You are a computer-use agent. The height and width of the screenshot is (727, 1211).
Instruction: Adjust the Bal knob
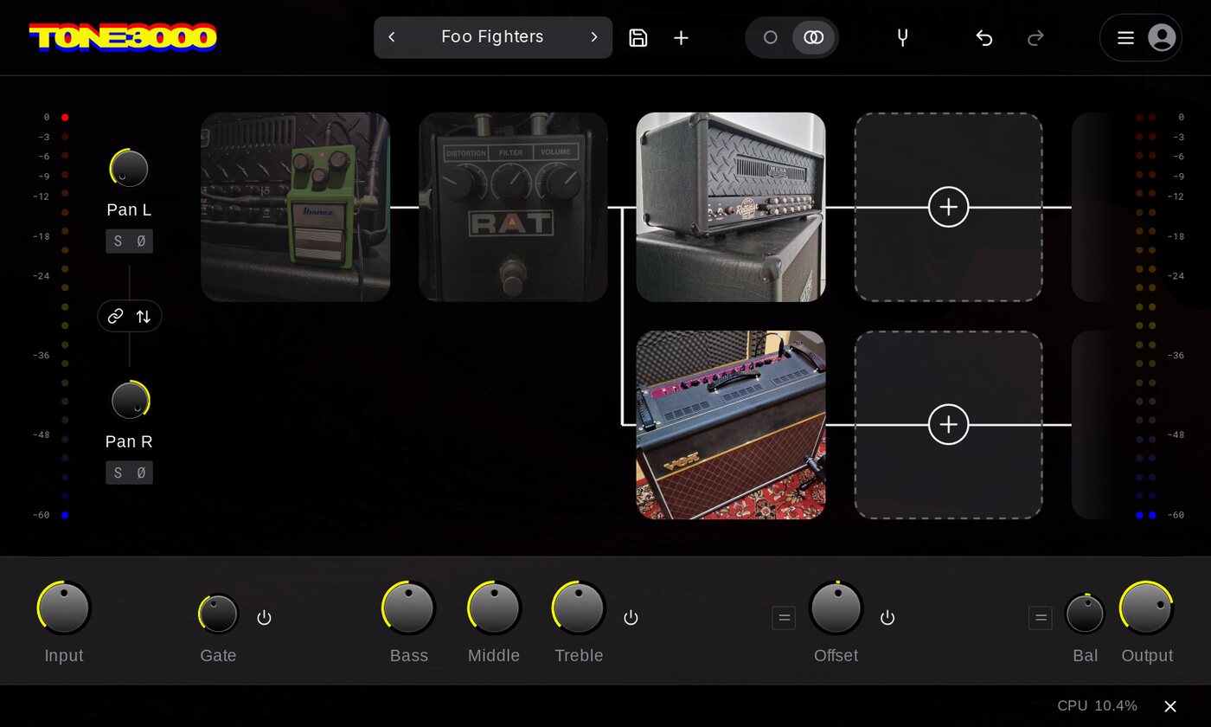point(1085,614)
